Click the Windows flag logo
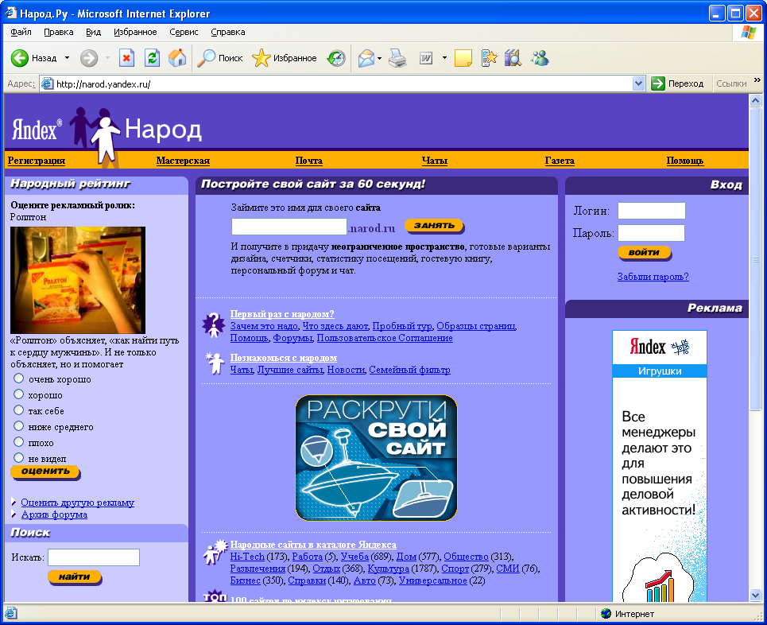Image resolution: width=767 pixels, height=625 pixels. [749, 33]
